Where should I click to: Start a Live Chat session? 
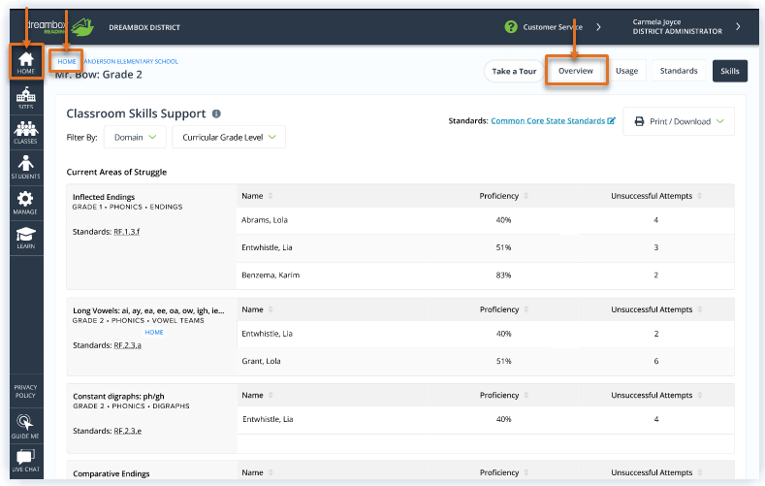click(26, 461)
